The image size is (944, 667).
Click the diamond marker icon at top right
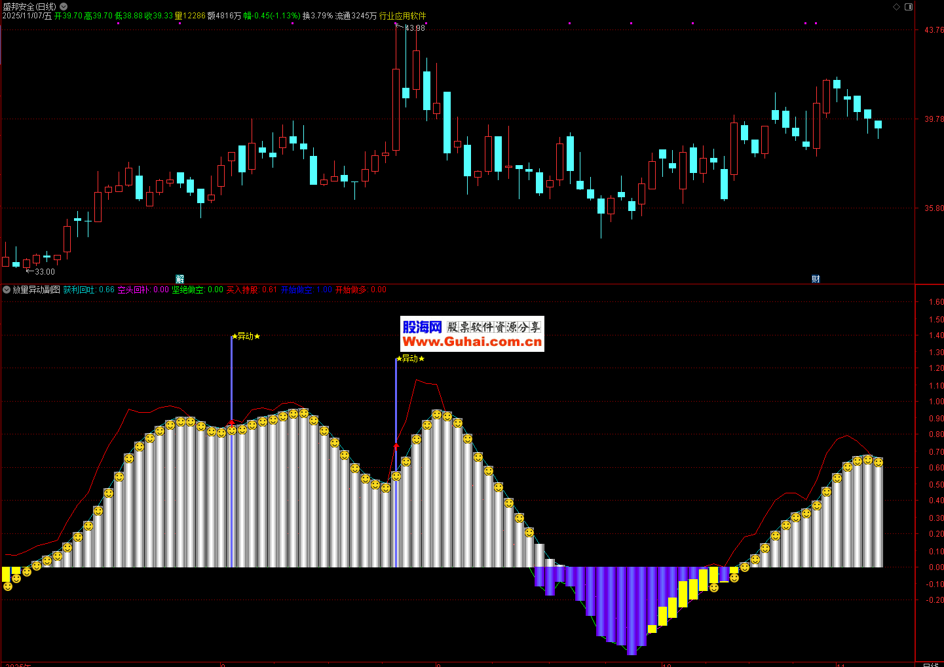click(x=897, y=7)
